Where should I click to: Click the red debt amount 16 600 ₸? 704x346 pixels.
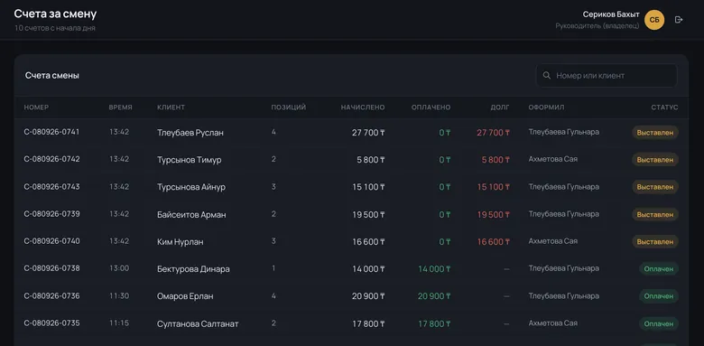[493, 242]
